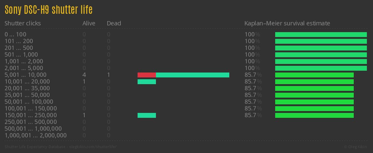This screenshot has height=153, width=373.
Task: Select the 250,001 ... 500,000 row label
Action: click(x=31, y=122)
